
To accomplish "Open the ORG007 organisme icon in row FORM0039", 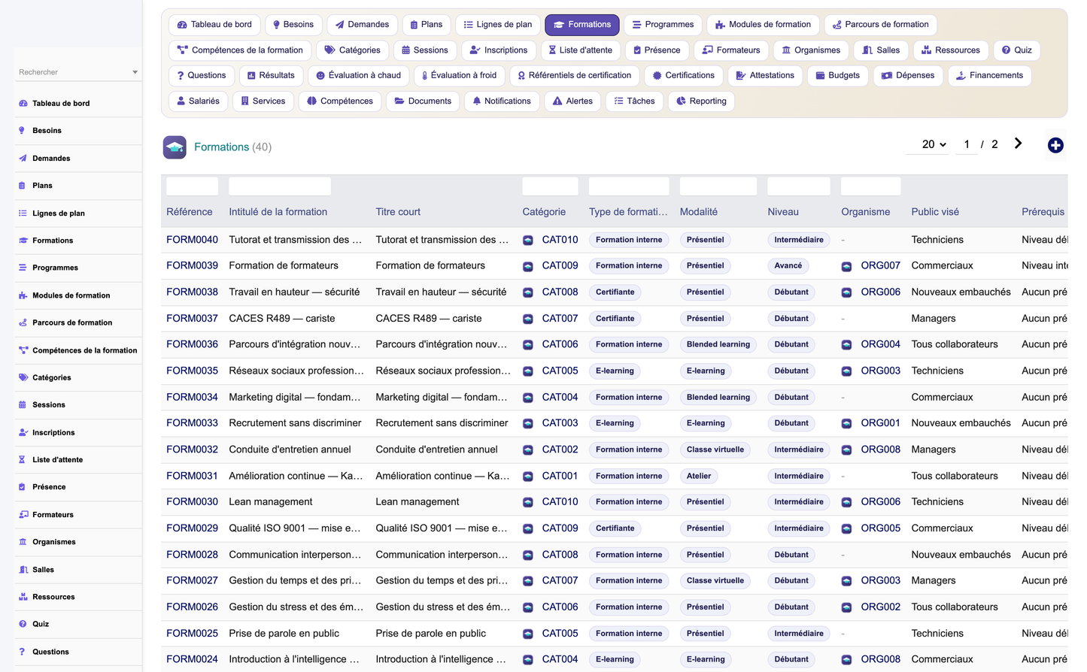I will click(x=846, y=266).
